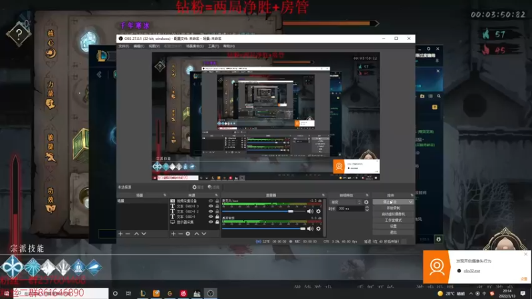Click back arrow in League client window

click(x=99, y=74)
